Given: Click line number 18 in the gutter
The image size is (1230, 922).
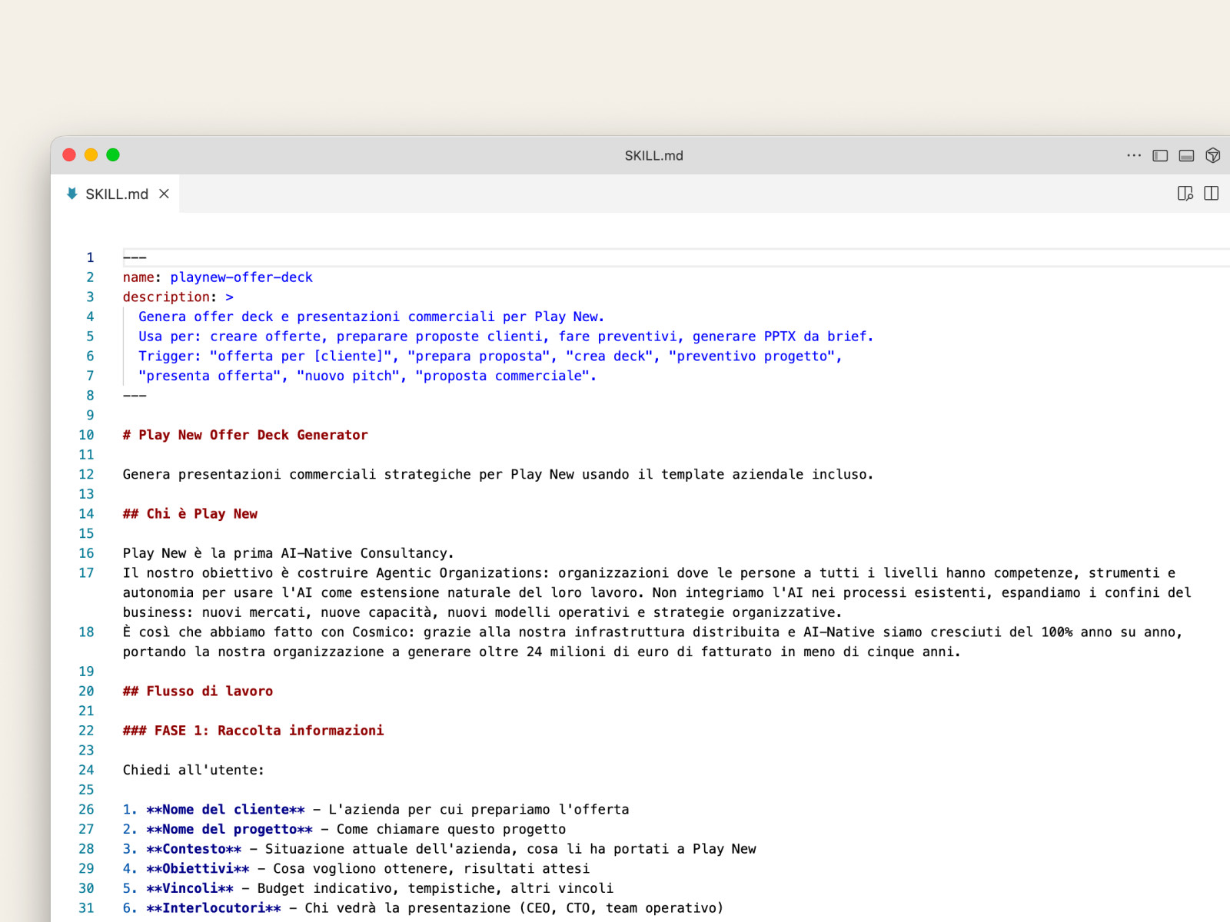Looking at the screenshot, I should pos(86,632).
